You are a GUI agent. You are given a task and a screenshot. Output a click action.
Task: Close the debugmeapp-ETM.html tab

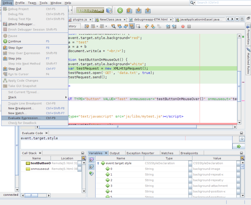click(171, 19)
